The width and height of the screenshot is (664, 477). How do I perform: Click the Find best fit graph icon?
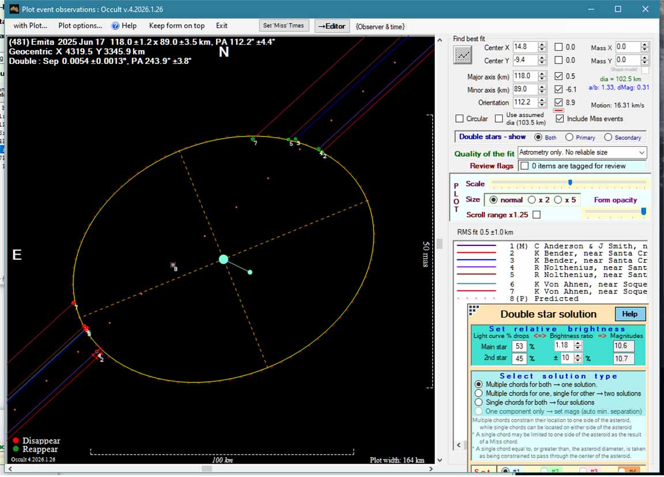pos(462,55)
